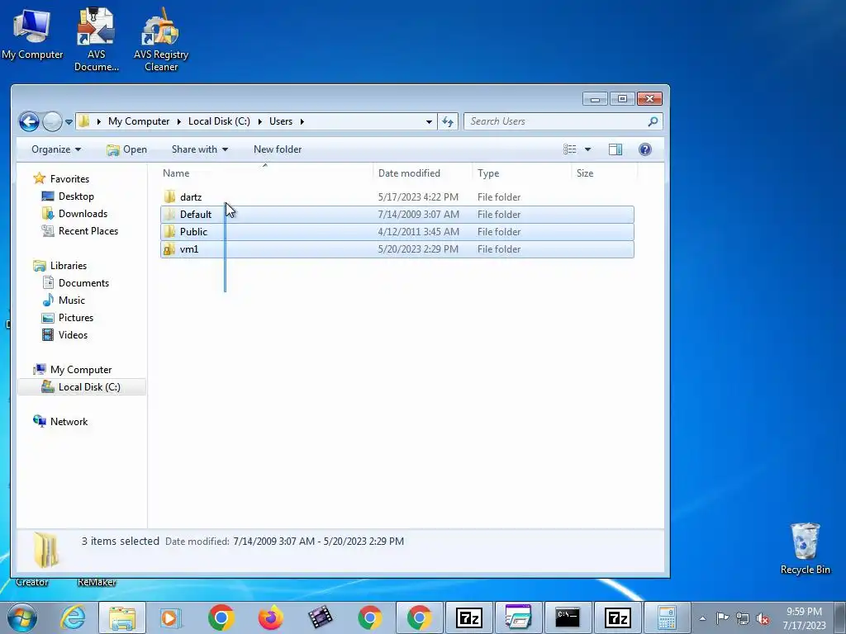Select Local Disk (C:) in the breadcrumb
Image resolution: width=846 pixels, height=634 pixels.
pos(219,121)
